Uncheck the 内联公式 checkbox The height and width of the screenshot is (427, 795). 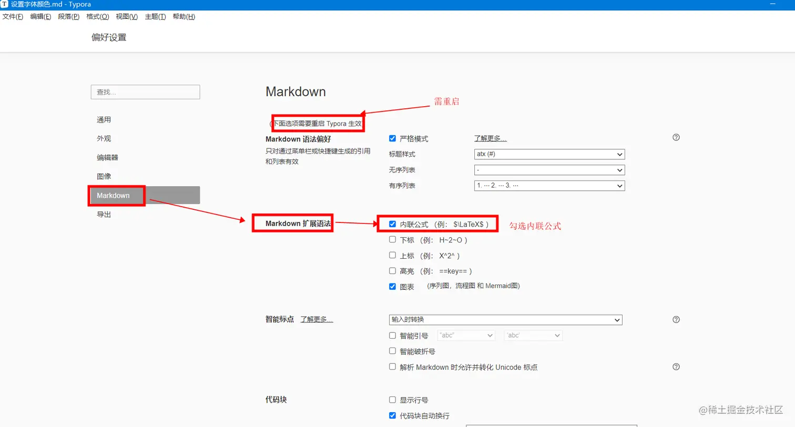392,224
